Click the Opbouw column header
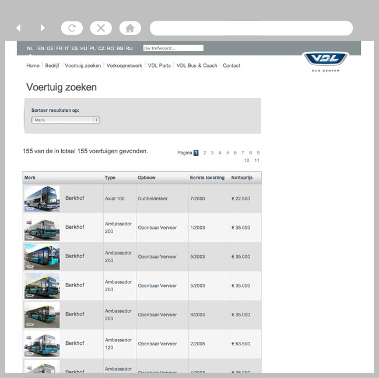 [x=146, y=178]
